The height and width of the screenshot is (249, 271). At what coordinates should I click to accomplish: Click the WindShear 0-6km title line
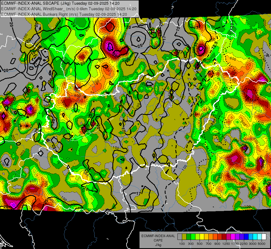pyautogui.click(x=69, y=9)
